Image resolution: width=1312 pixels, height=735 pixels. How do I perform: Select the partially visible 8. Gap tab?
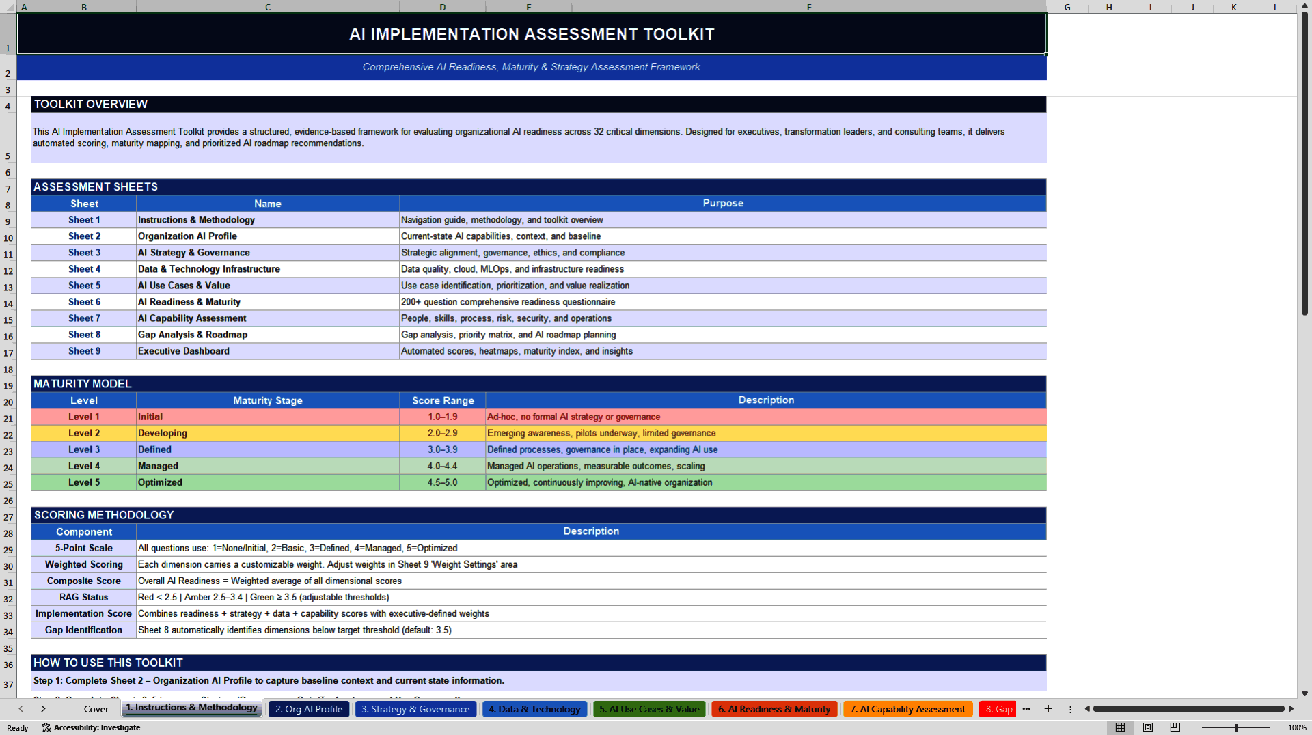tap(999, 709)
